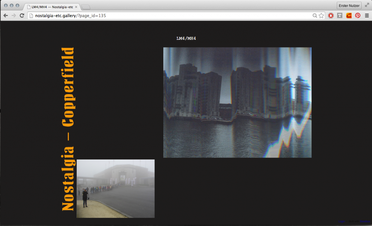Open the red stop-hand ad blocker extension

[331, 16]
